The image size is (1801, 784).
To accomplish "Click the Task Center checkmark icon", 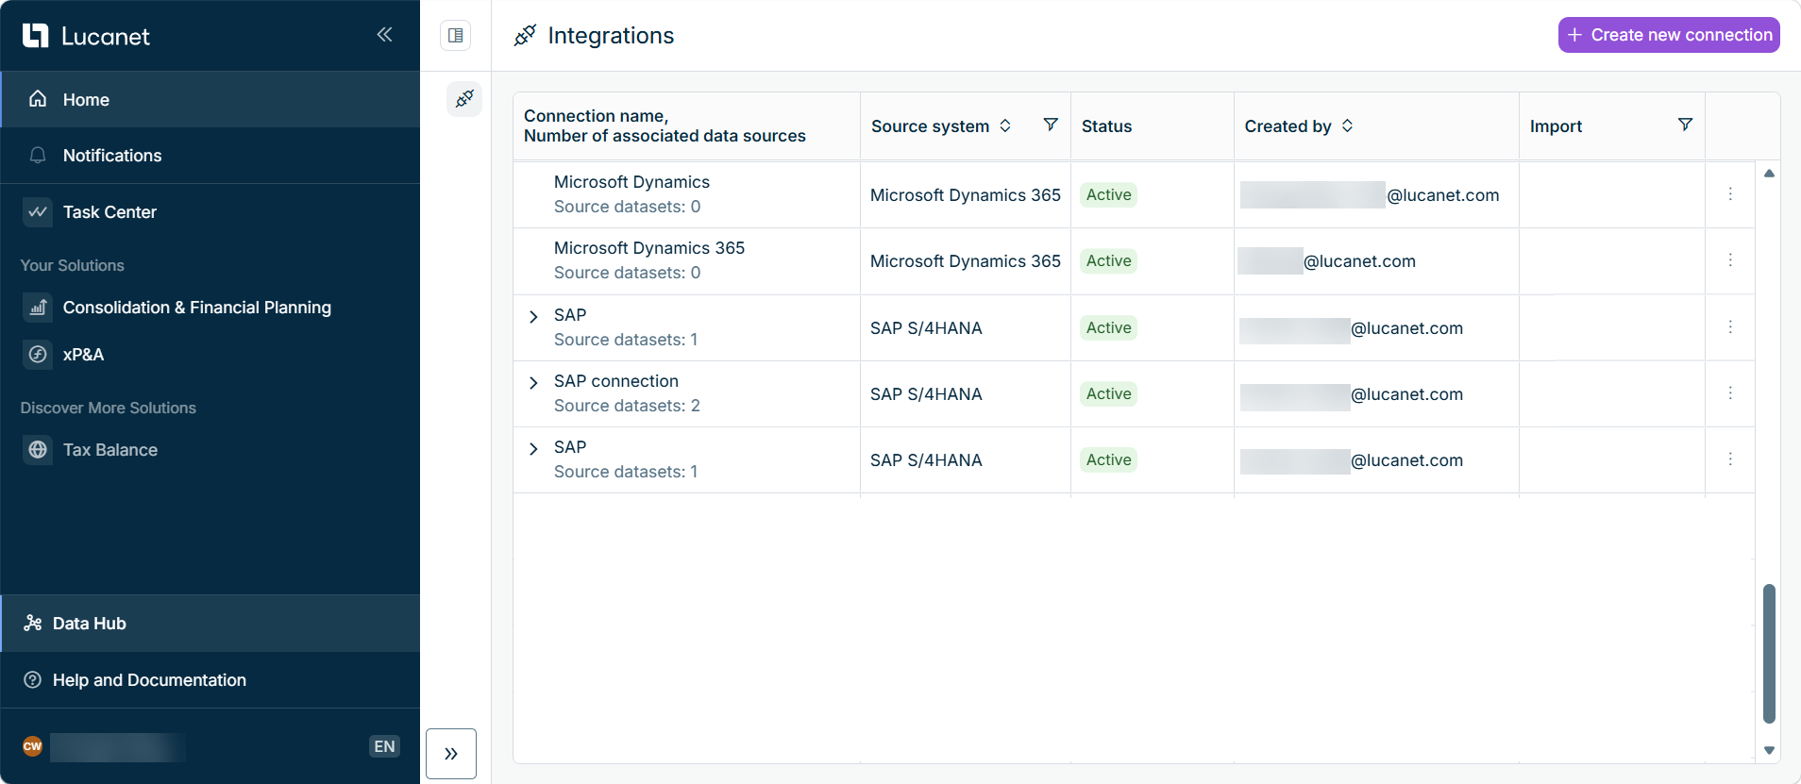I will [38, 212].
